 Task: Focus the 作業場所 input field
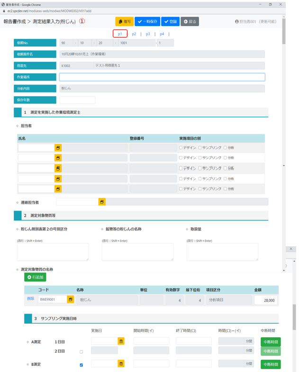[162, 77]
